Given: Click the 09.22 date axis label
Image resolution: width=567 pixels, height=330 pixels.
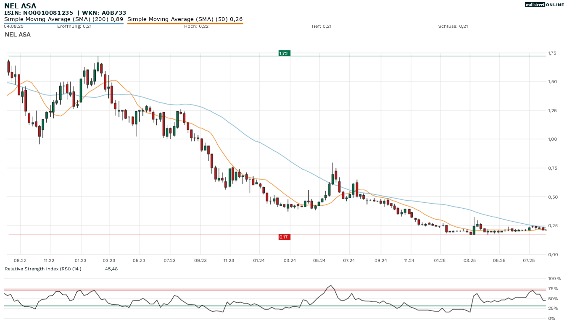Looking at the screenshot, I should tap(20, 261).
